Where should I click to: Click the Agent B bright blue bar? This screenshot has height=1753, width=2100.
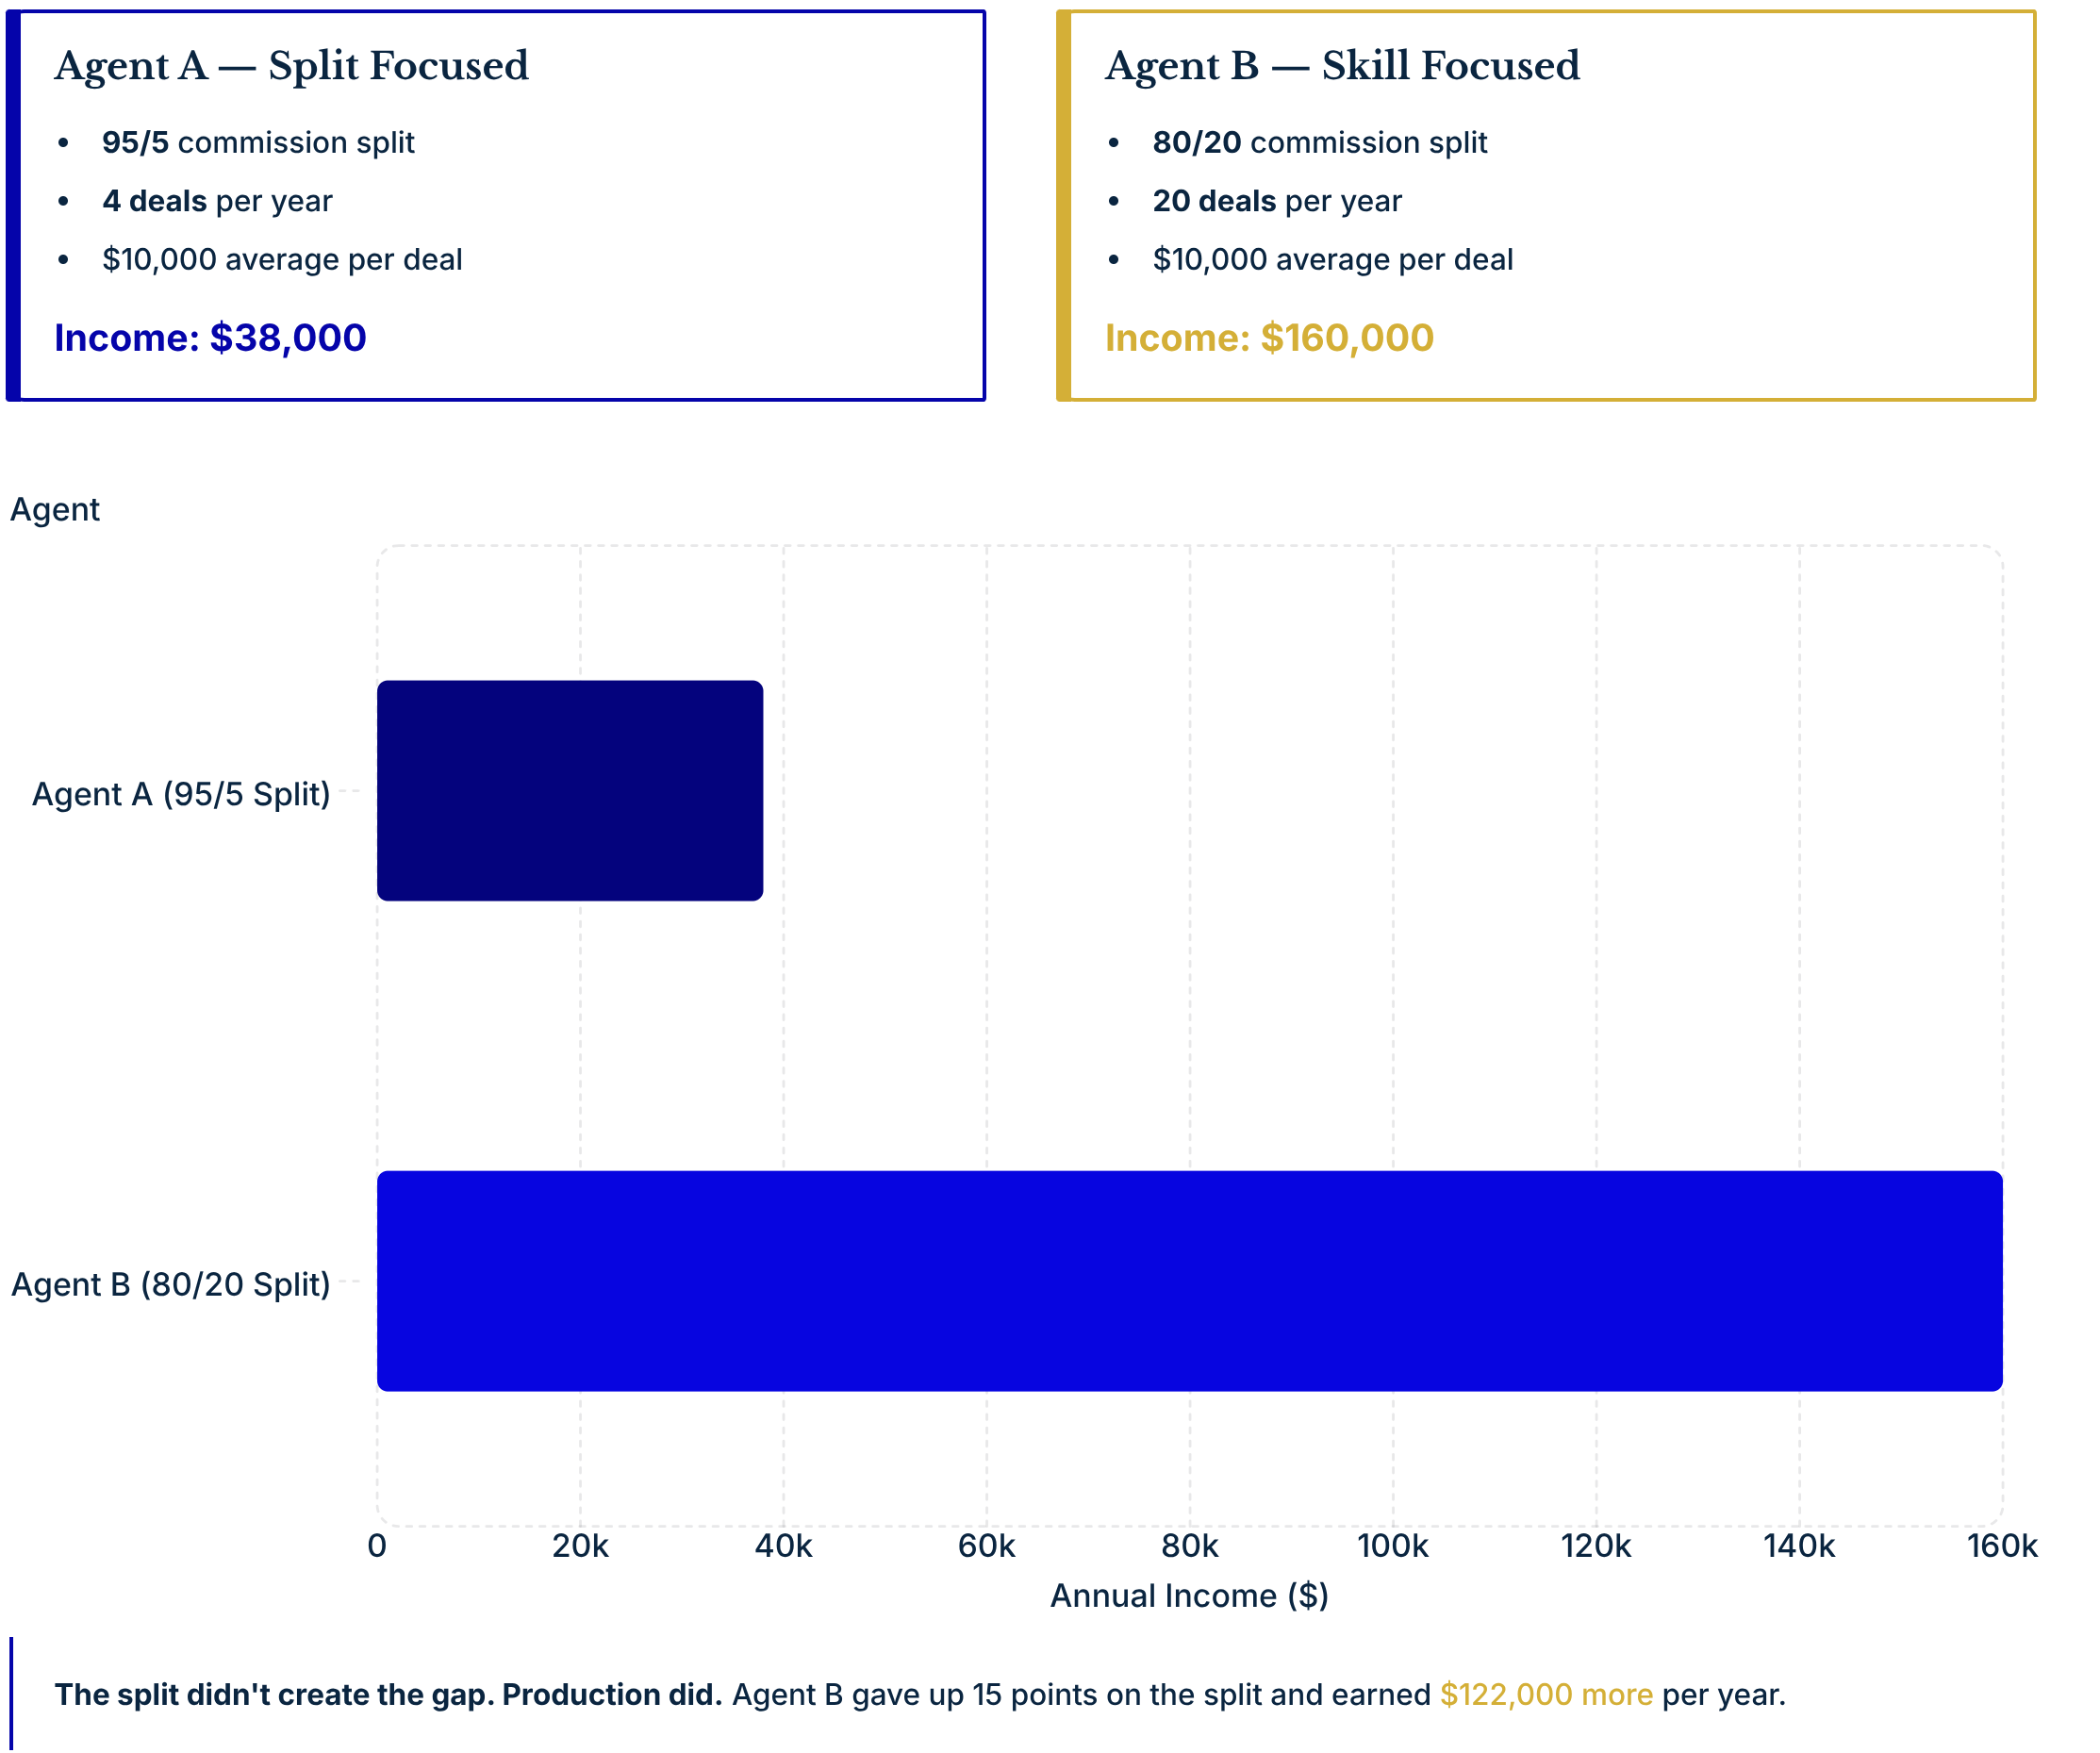tap(1188, 1280)
